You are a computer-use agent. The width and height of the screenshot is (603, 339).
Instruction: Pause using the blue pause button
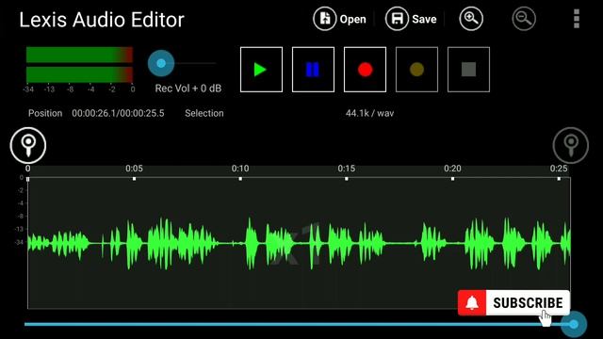(x=313, y=70)
